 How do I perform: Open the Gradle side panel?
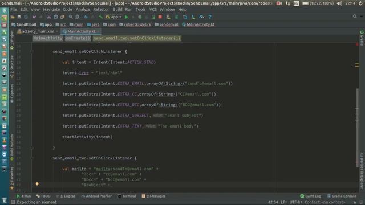pyautogui.click(x=362, y=38)
